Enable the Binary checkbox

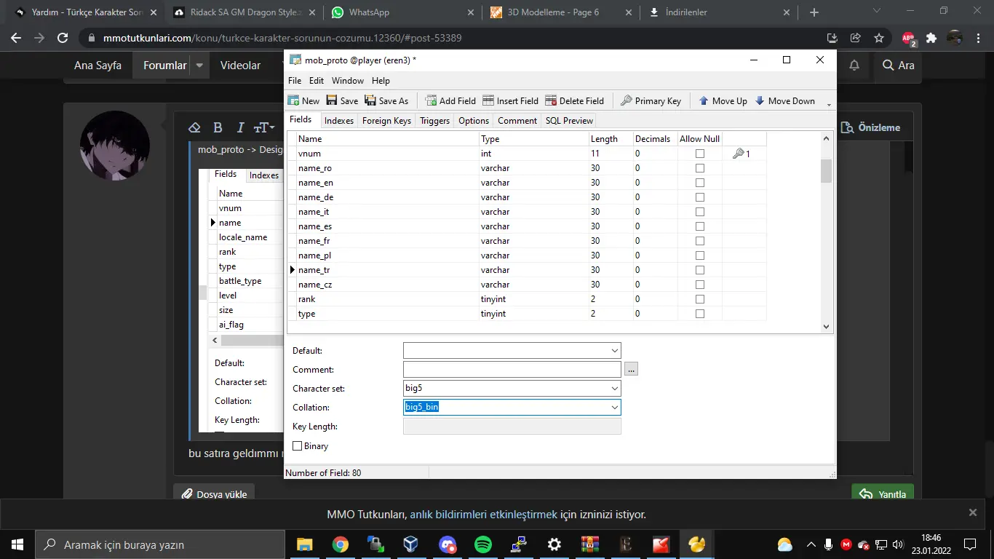pos(297,446)
